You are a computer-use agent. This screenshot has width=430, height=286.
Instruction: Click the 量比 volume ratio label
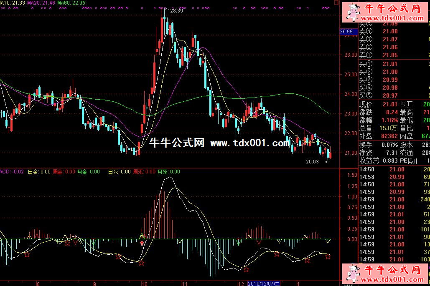click(407, 128)
